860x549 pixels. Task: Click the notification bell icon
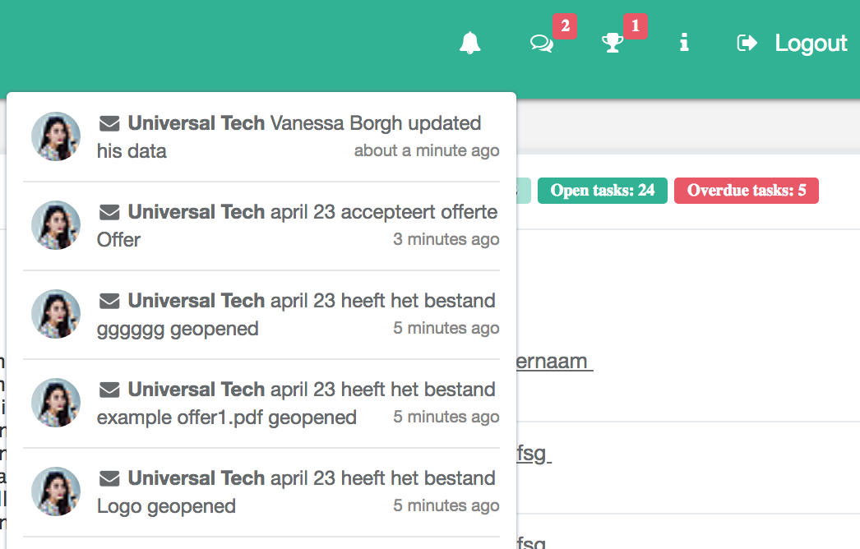click(469, 43)
